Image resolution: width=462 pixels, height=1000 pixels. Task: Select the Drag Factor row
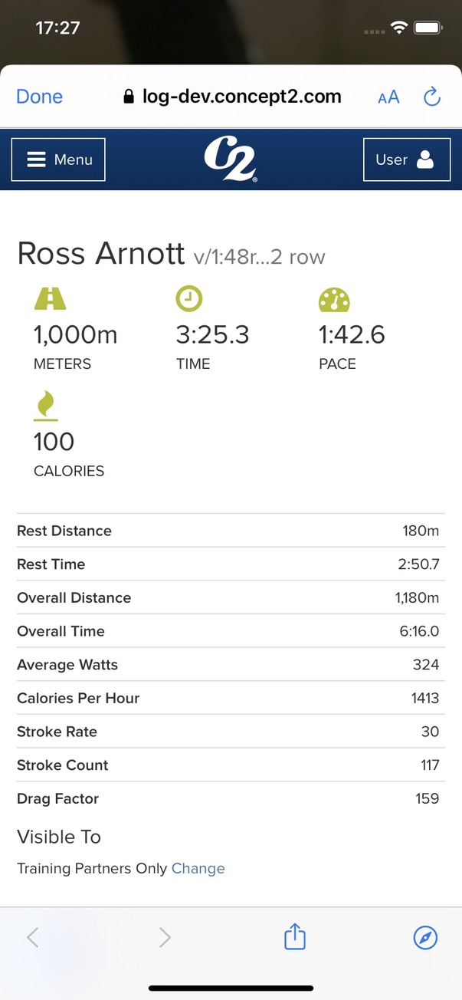(228, 798)
